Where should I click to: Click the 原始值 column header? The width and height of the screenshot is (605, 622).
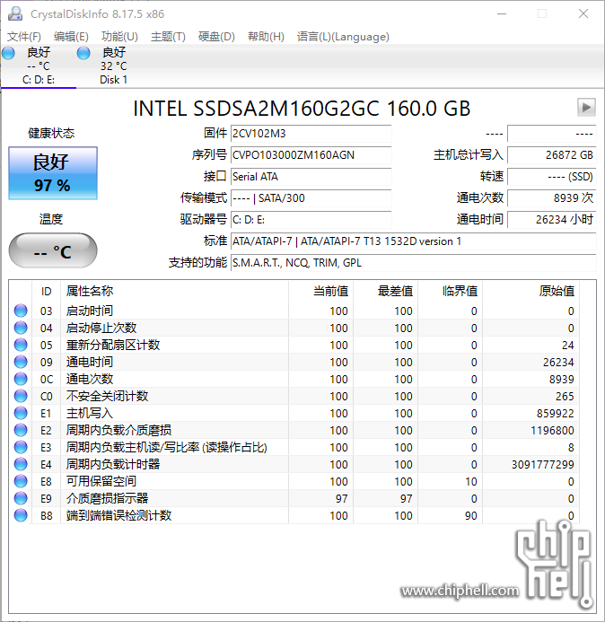click(x=556, y=291)
